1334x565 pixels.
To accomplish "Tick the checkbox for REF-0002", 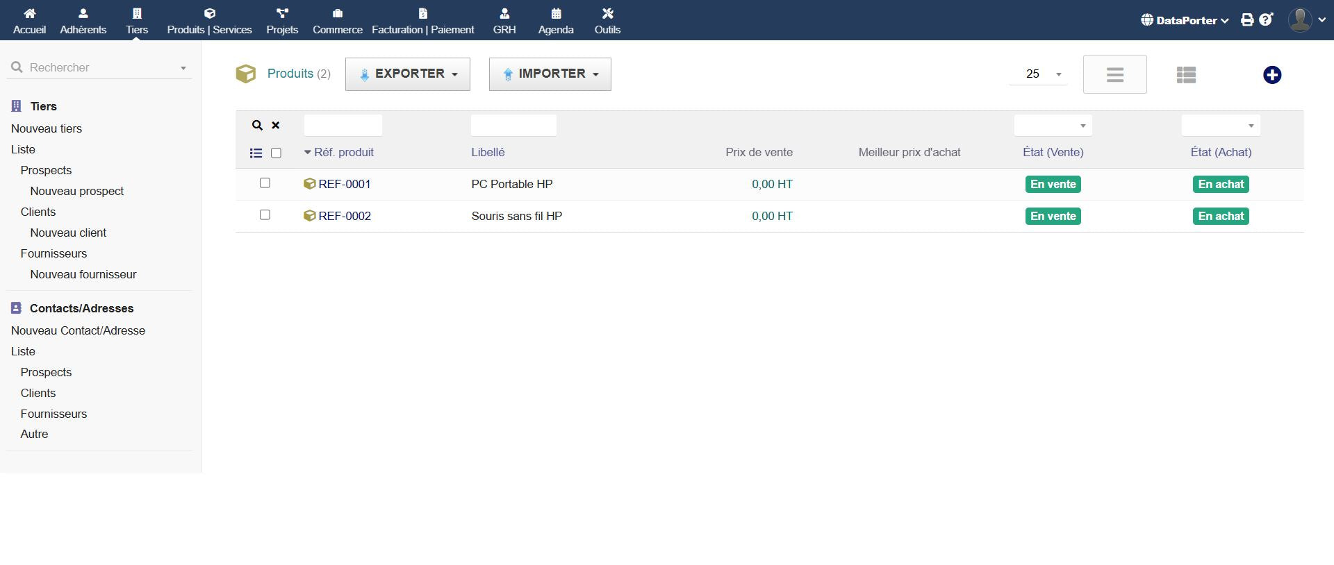I will click(x=265, y=215).
